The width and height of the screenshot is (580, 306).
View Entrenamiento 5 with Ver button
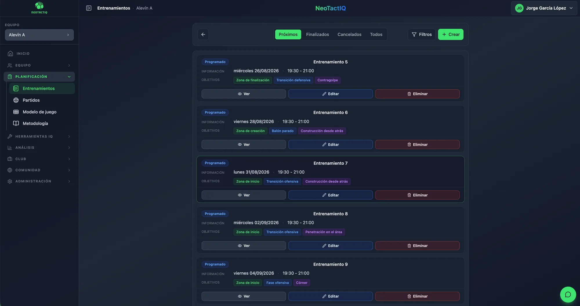[x=244, y=94]
